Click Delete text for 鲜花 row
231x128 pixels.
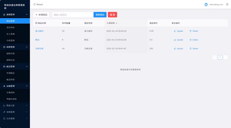point(195,40)
